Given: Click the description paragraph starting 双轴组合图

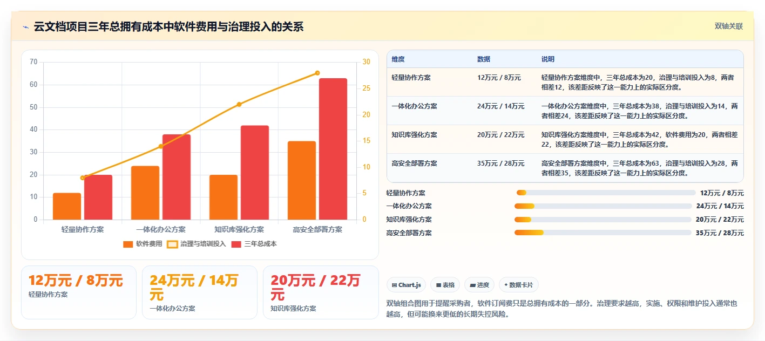Looking at the screenshot, I should [x=562, y=309].
